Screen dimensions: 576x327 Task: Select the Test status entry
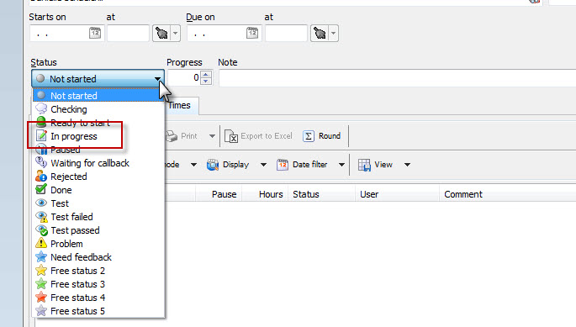(x=98, y=203)
